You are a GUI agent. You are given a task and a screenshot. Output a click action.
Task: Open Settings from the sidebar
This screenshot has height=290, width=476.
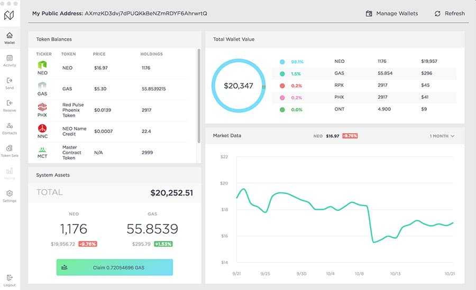(x=10, y=196)
